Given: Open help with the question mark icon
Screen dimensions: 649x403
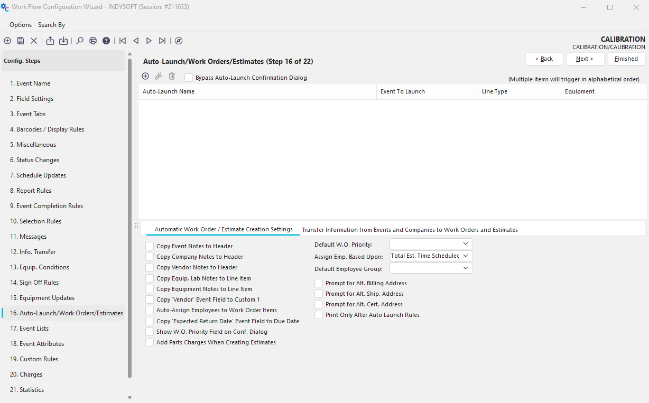Looking at the screenshot, I should 106,41.
